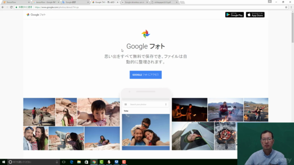The image size is (294, 165).
Task: Switch to the Google 翻訳 tab
Action: tap(74, 2)
